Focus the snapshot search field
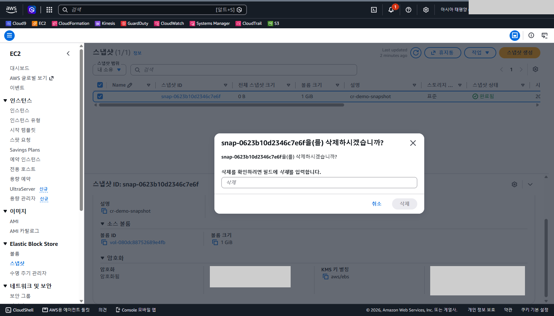The width and height of the screenshot is (554, 316). pyautogui.click(x=243, y=70)
